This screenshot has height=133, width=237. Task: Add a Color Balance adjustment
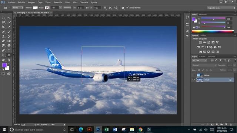203,47
